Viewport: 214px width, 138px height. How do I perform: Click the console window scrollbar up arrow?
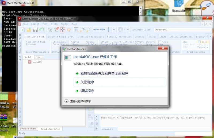tap(140, 9)
